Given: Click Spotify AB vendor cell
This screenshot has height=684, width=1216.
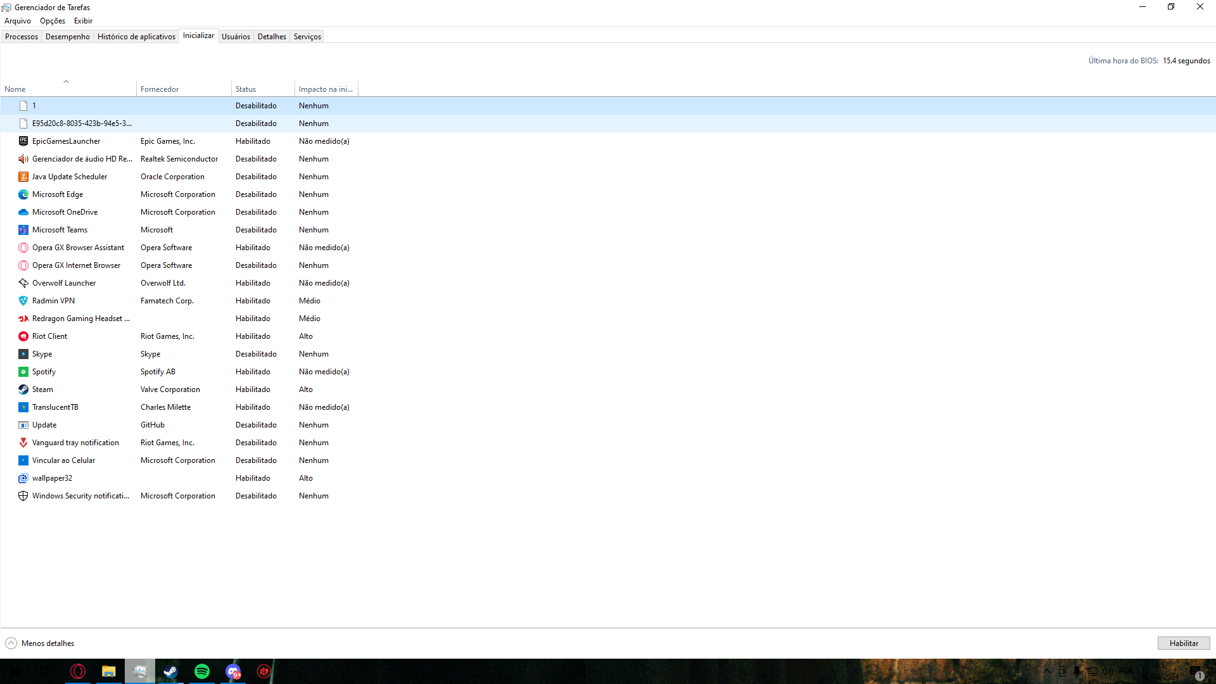Looking at the screenshot, I should point(158,372).
